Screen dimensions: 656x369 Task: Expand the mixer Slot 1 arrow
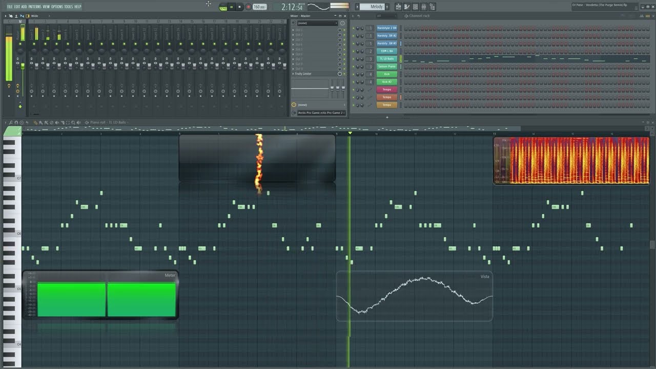tap(293, 30)
